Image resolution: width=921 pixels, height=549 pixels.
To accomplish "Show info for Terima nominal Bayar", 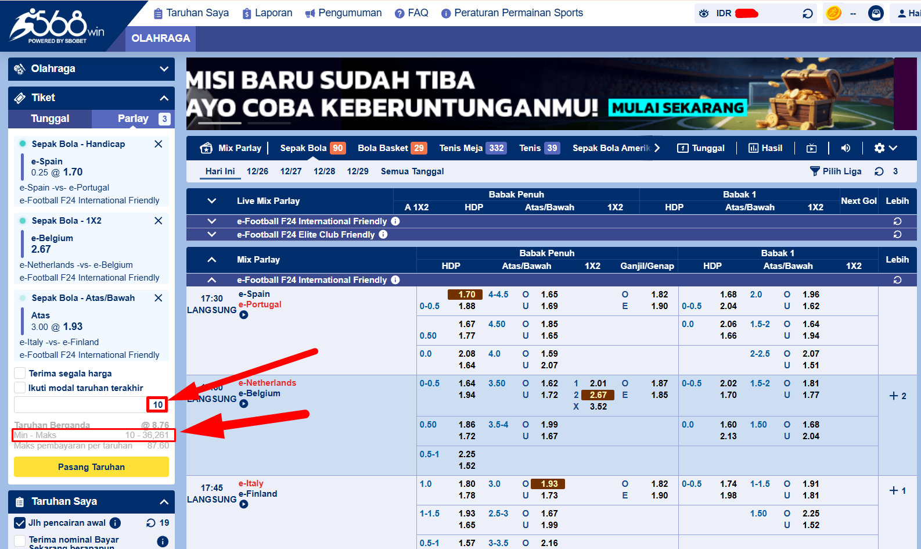I will coord(163,541).
